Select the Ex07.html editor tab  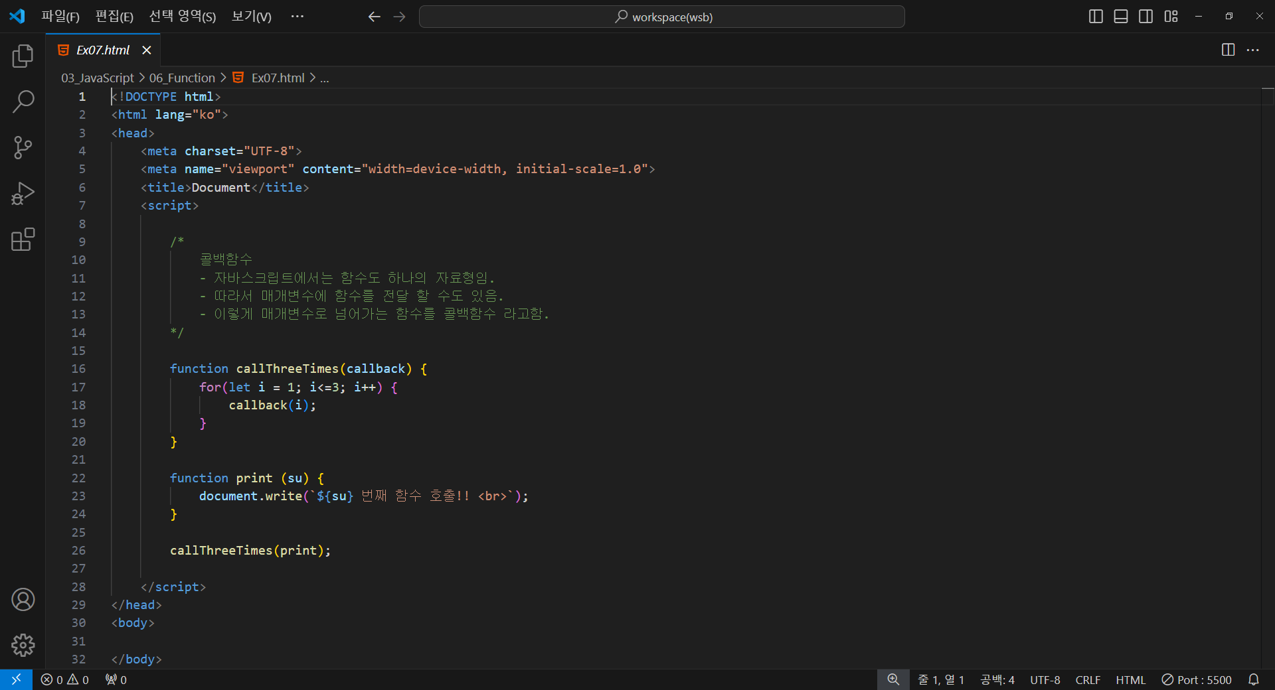coord(103,50)
